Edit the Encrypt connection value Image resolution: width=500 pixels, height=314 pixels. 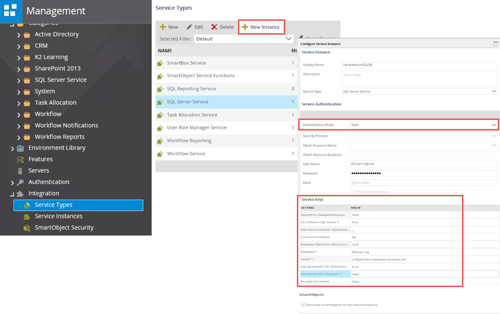click(424, 282)
